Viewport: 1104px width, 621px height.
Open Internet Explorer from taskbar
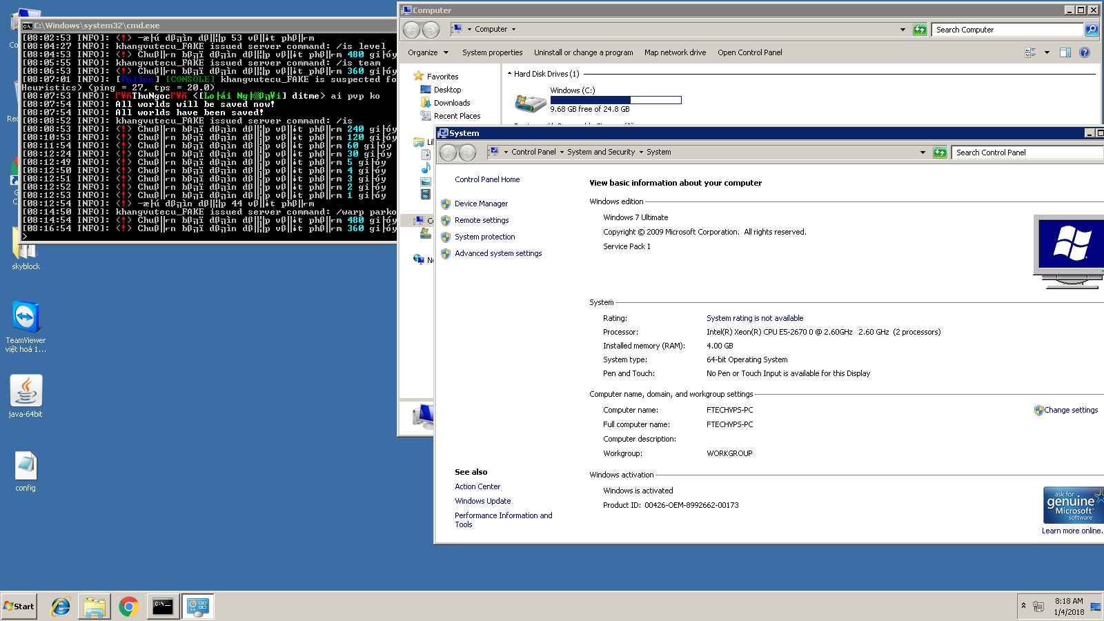pyautogui.click(x=61, y=607)
